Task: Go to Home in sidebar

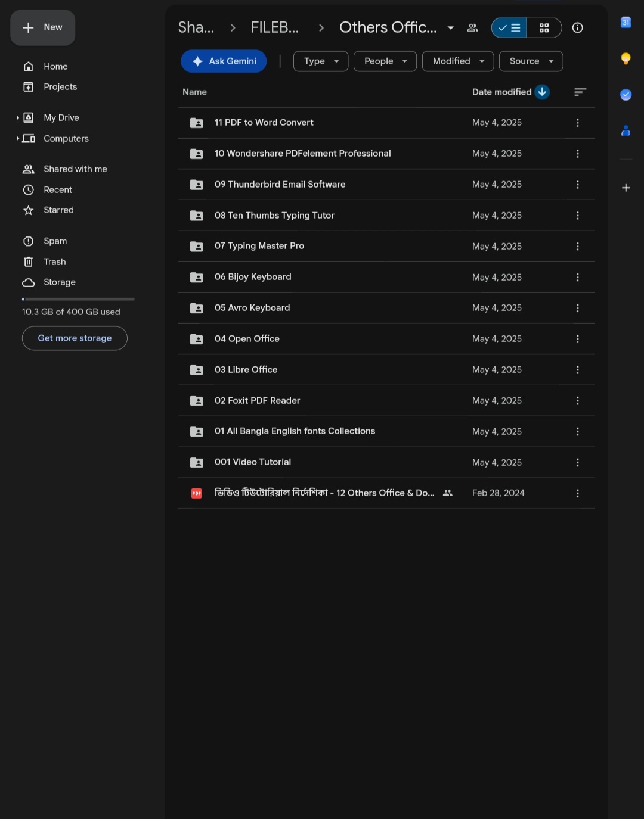Action: tap(55, 67)
